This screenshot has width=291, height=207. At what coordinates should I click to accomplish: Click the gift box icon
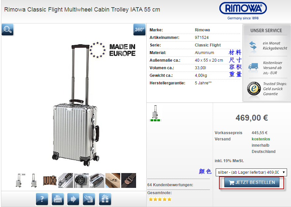pos(105,199)
